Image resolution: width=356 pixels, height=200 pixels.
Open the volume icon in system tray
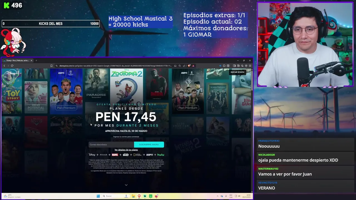pos(239,196)
